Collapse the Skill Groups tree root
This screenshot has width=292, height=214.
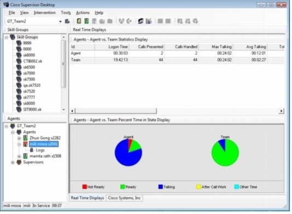7,37
